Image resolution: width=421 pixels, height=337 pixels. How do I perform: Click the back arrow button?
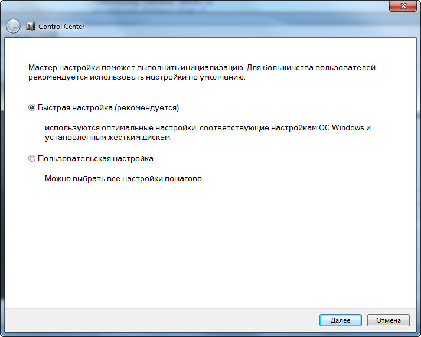[13, 26]
